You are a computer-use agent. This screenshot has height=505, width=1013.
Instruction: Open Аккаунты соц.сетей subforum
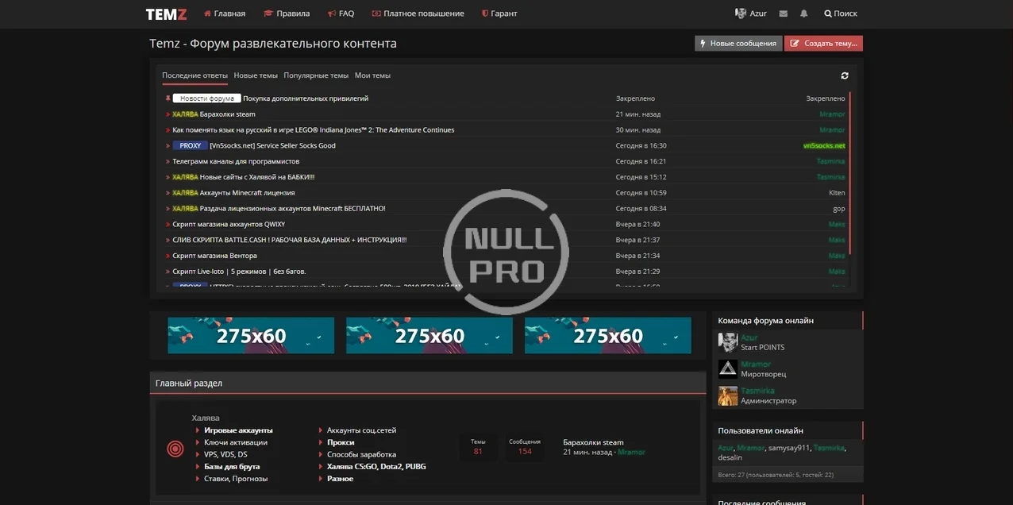coord(361,430)
